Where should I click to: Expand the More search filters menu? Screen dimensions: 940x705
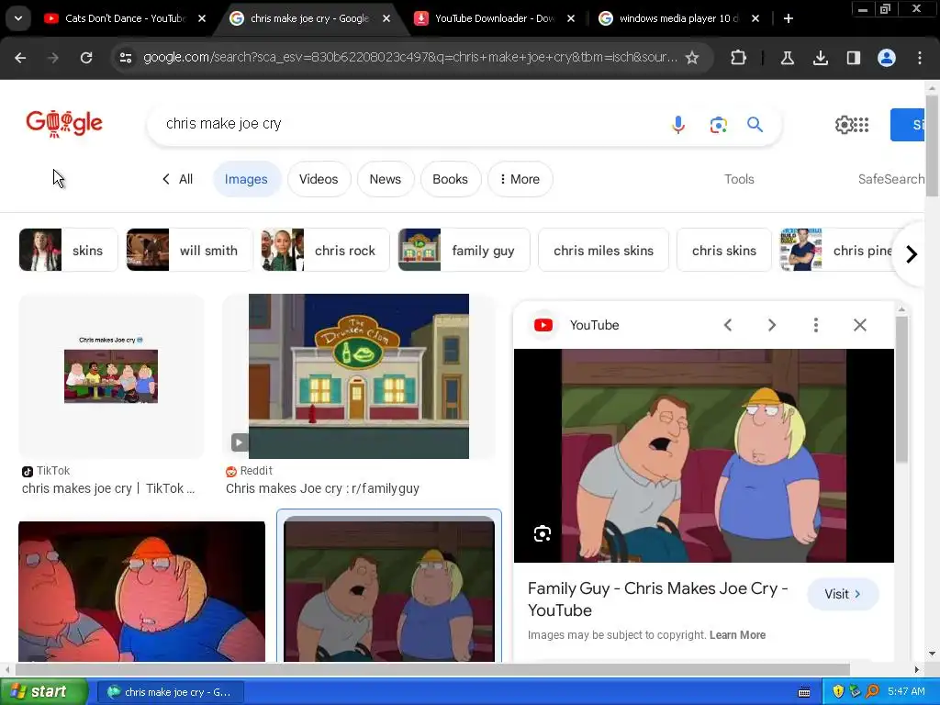coord(520,179)
